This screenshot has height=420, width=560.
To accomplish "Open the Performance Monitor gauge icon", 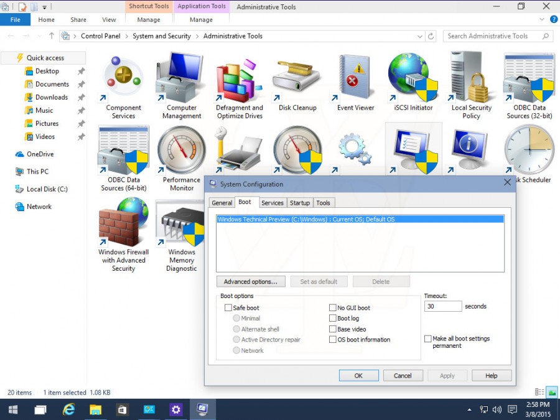I will (x=181, y=149).
